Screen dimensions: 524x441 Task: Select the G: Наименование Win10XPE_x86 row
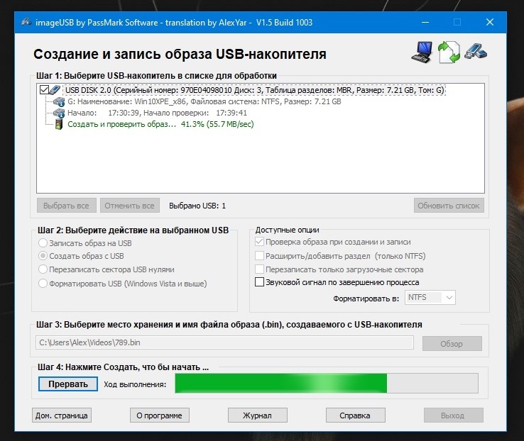(204, 102)
